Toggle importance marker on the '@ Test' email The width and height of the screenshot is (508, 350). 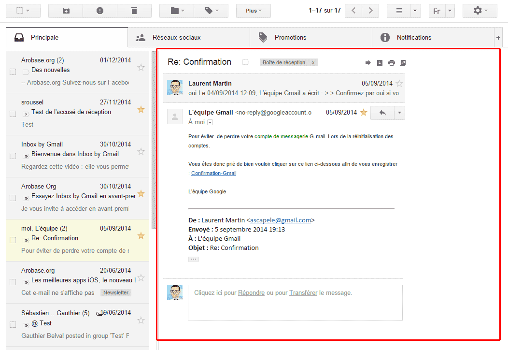tap(26, 325)
